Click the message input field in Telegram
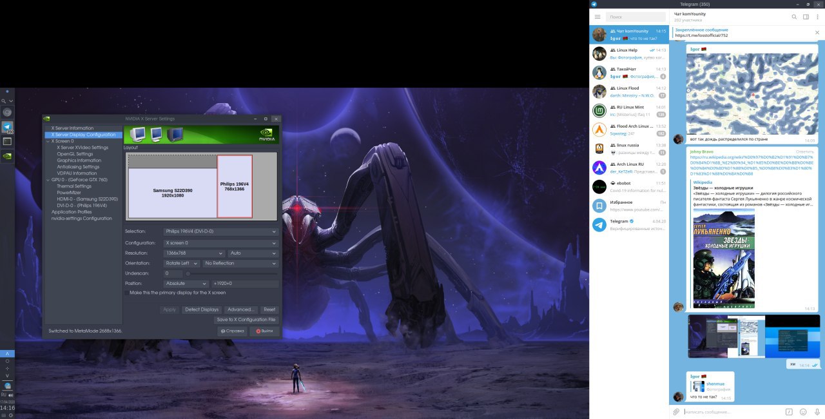The width and height of the screenshot is (825, 419). 732,411
